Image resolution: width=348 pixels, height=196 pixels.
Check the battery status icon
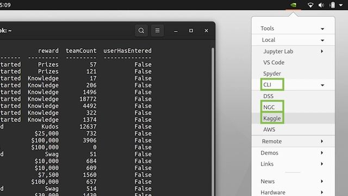tap(332, 5)
